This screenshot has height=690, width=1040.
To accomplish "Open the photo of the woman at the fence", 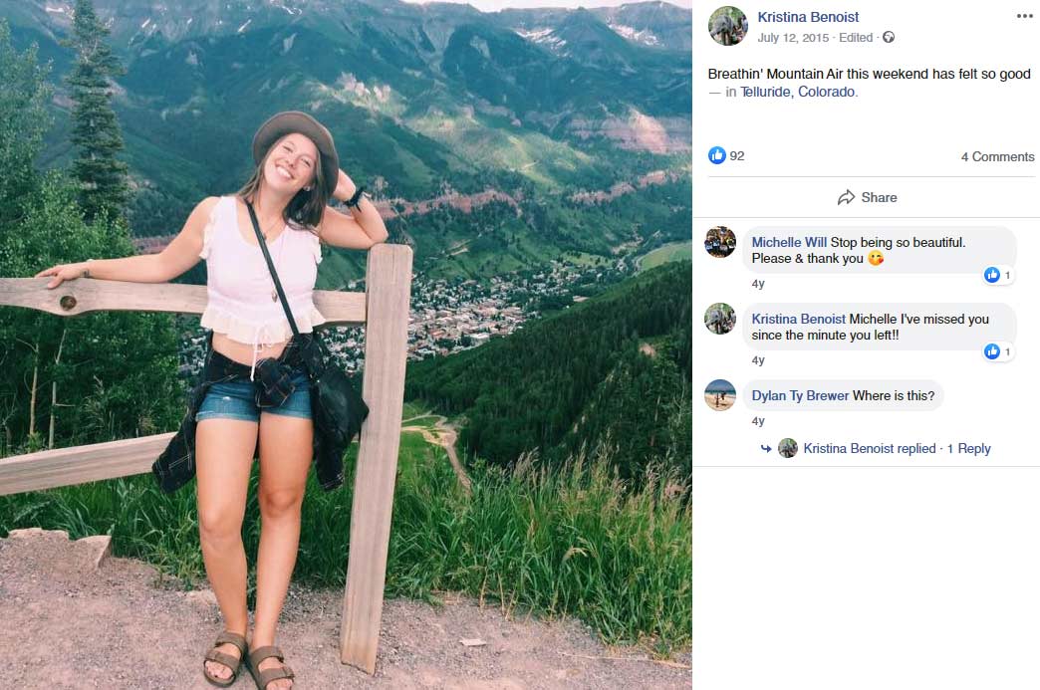I will (346, 345).
